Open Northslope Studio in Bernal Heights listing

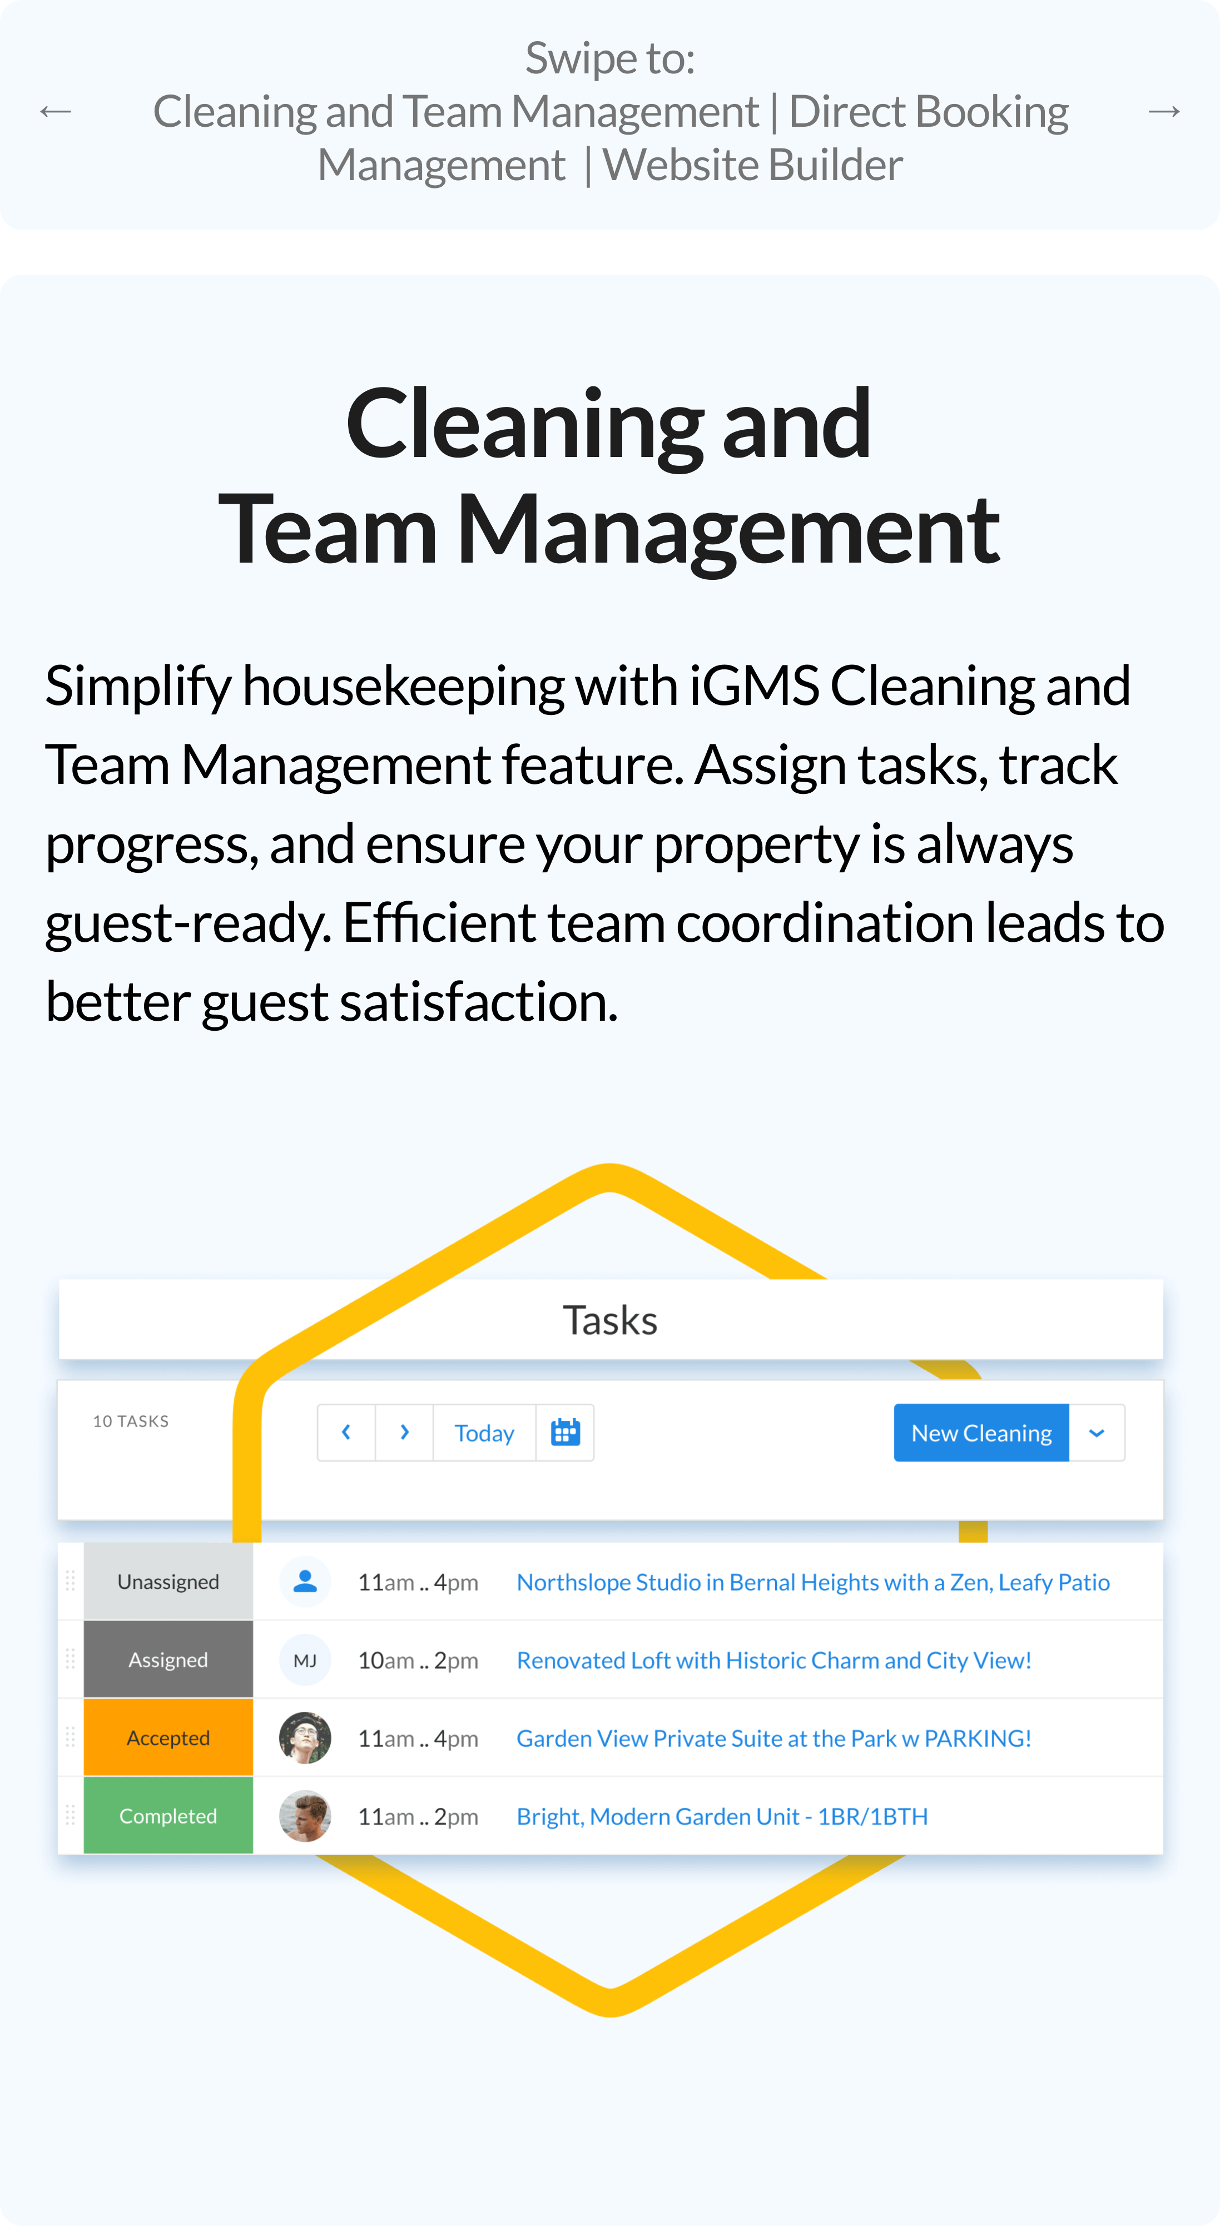point(813,1581)
